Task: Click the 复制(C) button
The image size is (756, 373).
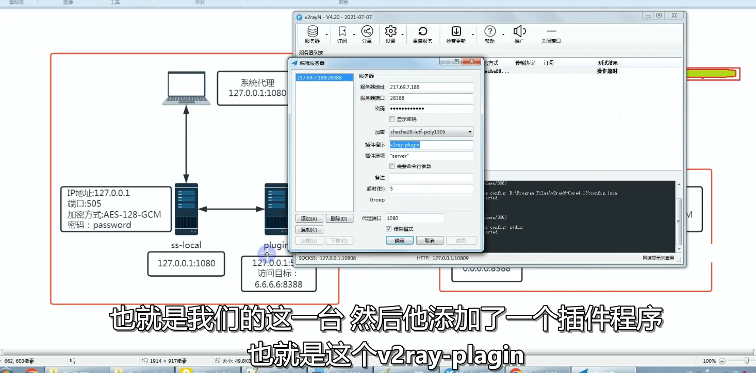Action: pos(309,229)
